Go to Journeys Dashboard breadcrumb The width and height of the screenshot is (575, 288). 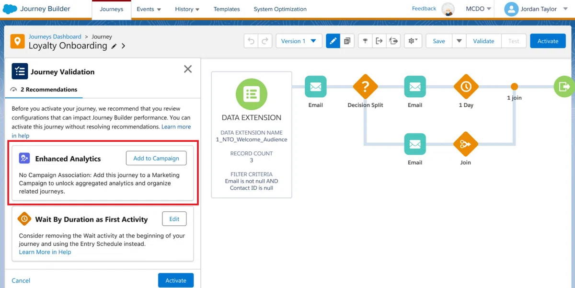55,36
